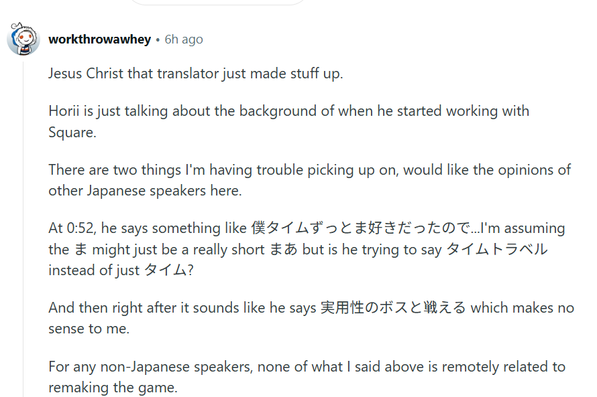Image resolution: width=597 pixels, height=397 pixels.
Task: Click the 'Jesus Christ that translator' sentence
Action: [x=196, y=74]
